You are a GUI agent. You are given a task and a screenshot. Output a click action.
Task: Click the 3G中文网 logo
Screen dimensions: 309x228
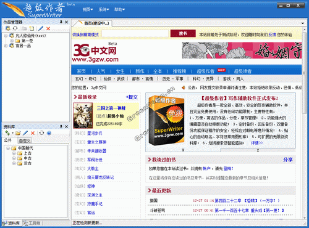coord(95,52)
